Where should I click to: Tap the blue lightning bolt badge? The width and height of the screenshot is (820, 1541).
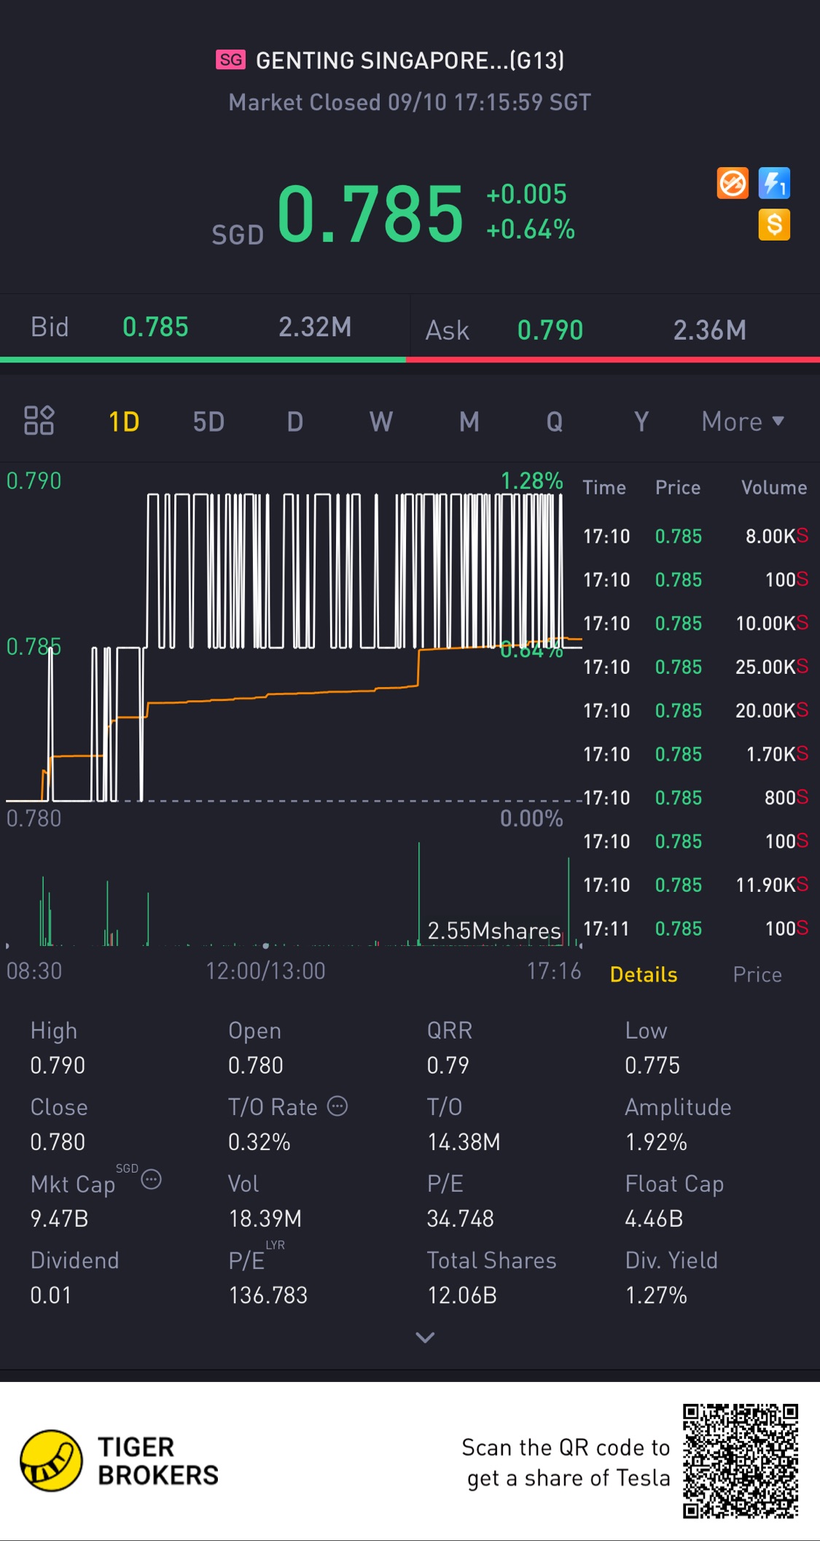[774, 183]
